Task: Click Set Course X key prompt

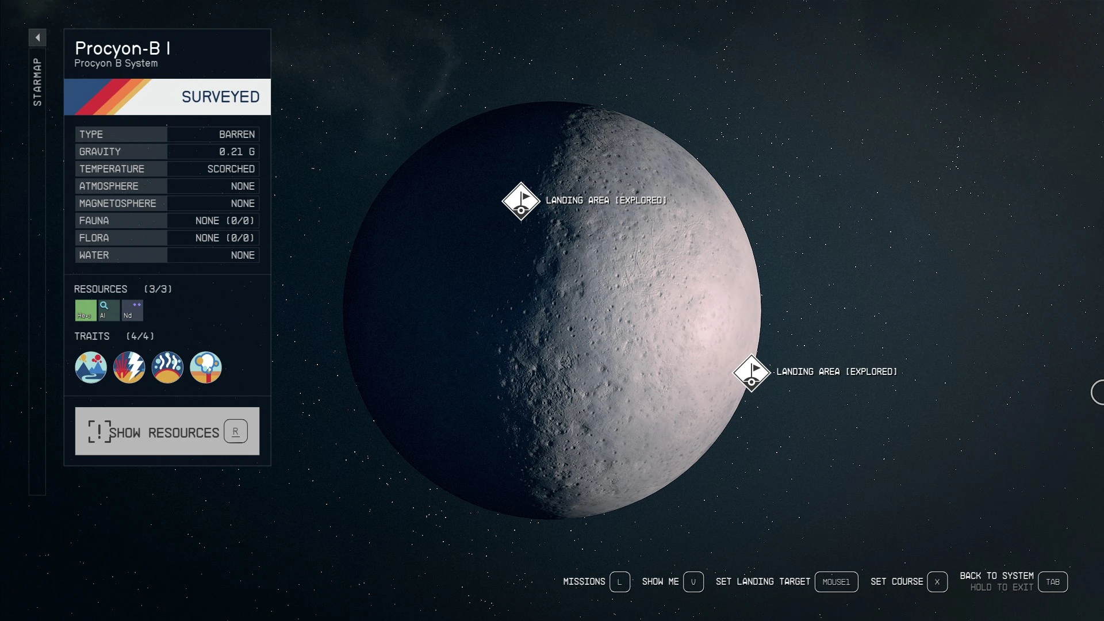Action: (x=937, y=582)
